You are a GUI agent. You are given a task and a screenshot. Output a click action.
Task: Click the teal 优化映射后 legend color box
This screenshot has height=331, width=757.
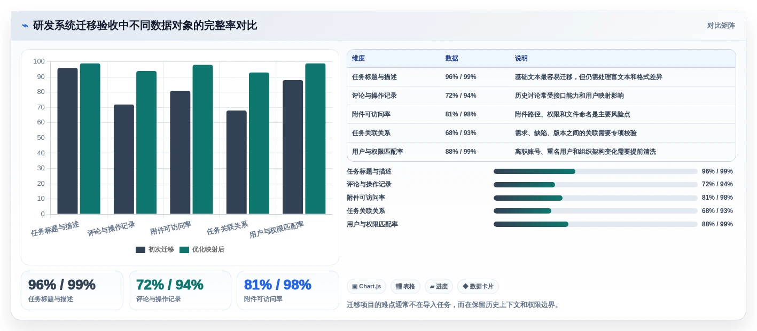184,250
